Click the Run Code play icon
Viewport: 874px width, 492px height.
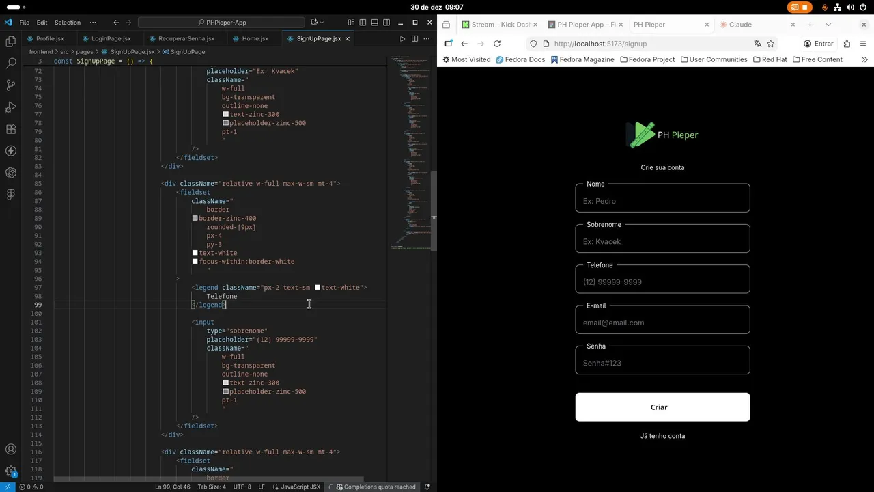(402, 39)
